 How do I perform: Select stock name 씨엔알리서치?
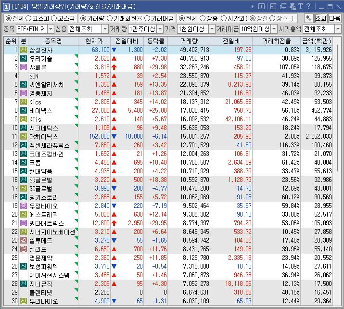47,85
